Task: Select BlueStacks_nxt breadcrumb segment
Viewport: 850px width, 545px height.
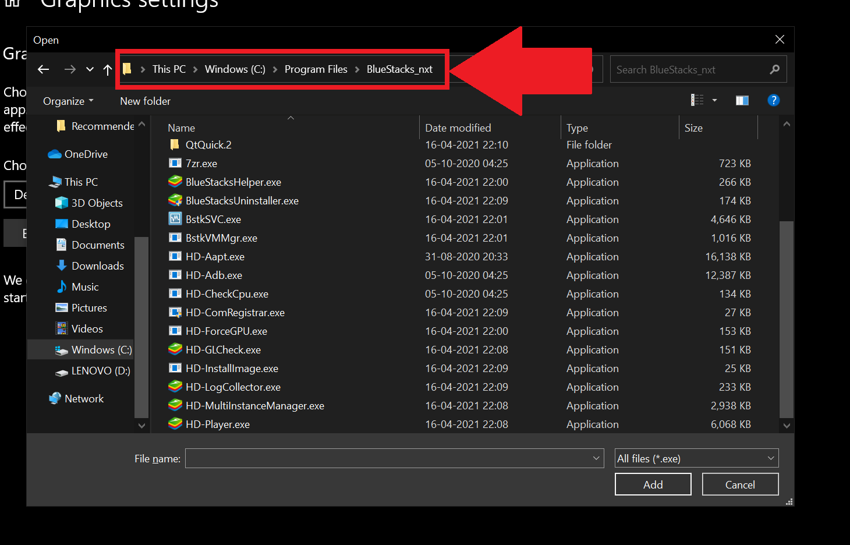Action: coord(399,69)
